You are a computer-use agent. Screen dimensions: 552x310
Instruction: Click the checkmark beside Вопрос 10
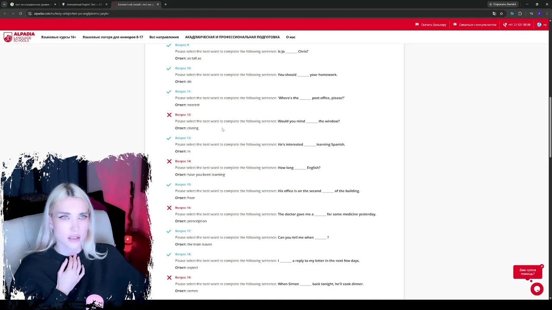point(169,68)
